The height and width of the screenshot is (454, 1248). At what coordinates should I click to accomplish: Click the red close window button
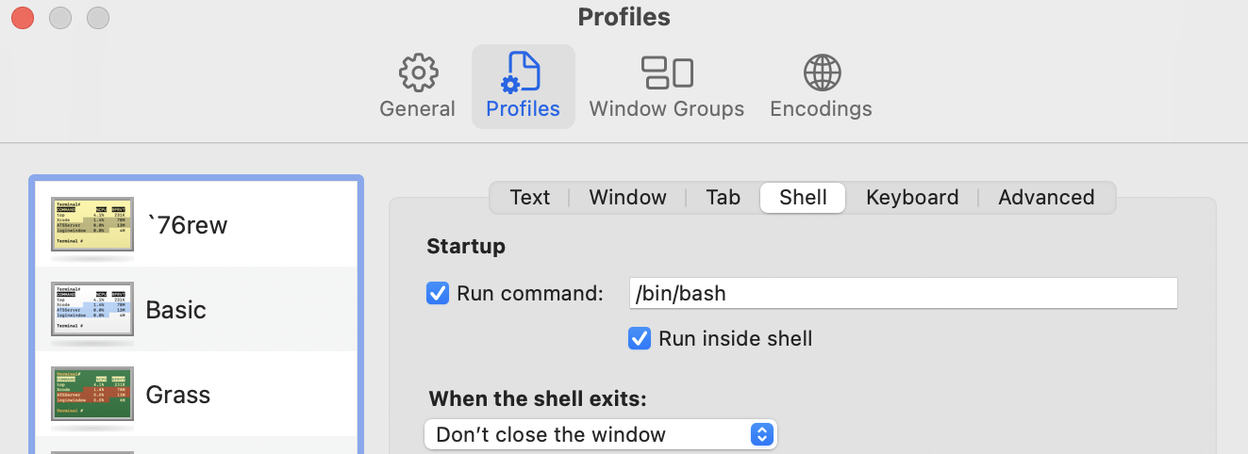pos(22,17)
